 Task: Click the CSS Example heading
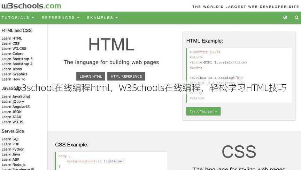72,145
